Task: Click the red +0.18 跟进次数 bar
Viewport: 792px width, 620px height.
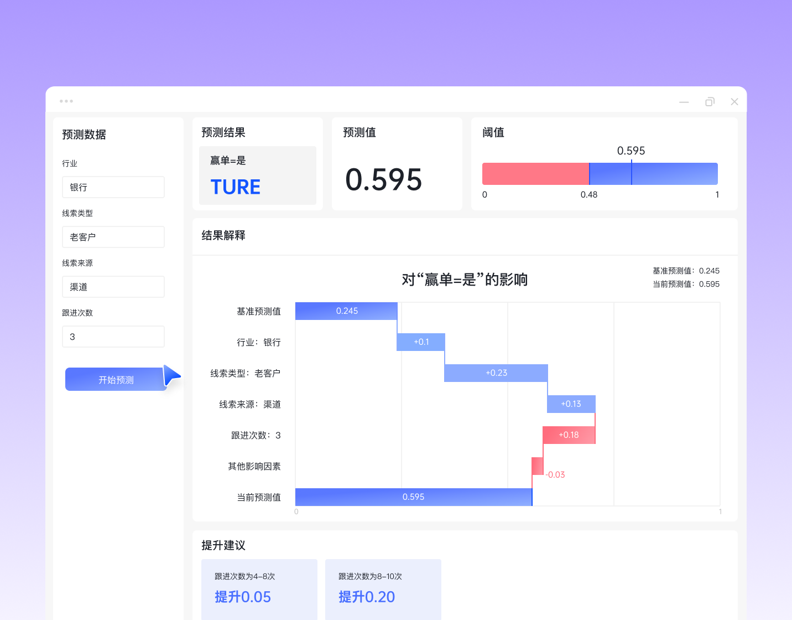Action: [x=569, y=435]
